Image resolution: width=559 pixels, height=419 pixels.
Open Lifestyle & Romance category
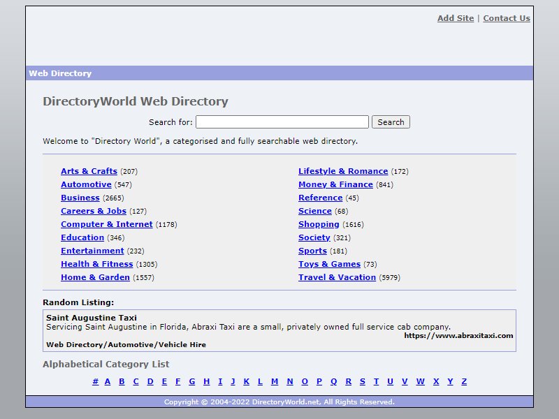click(343, 171)
